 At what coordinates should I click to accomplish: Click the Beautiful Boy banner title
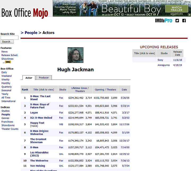point(131,9)
